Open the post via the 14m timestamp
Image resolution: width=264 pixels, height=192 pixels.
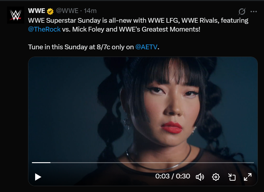pos(90,11)
